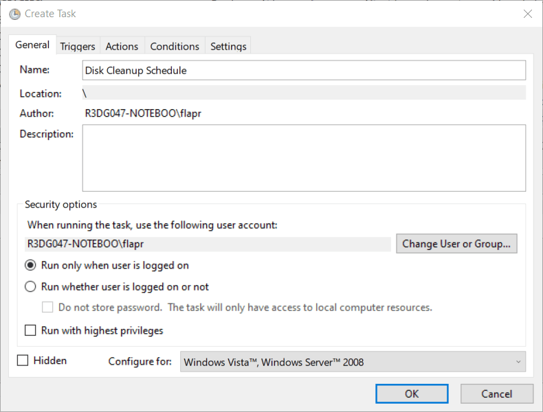543x412 pixels.
Task: Toggle the Hidden checkbox
Action: [x=23, y=360]
